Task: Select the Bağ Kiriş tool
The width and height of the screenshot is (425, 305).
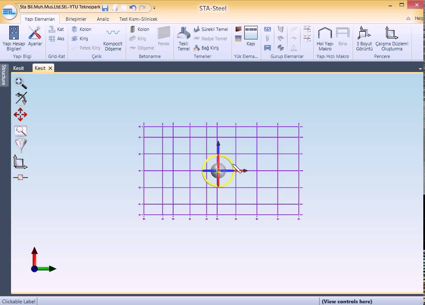Action: pos(206,48)
